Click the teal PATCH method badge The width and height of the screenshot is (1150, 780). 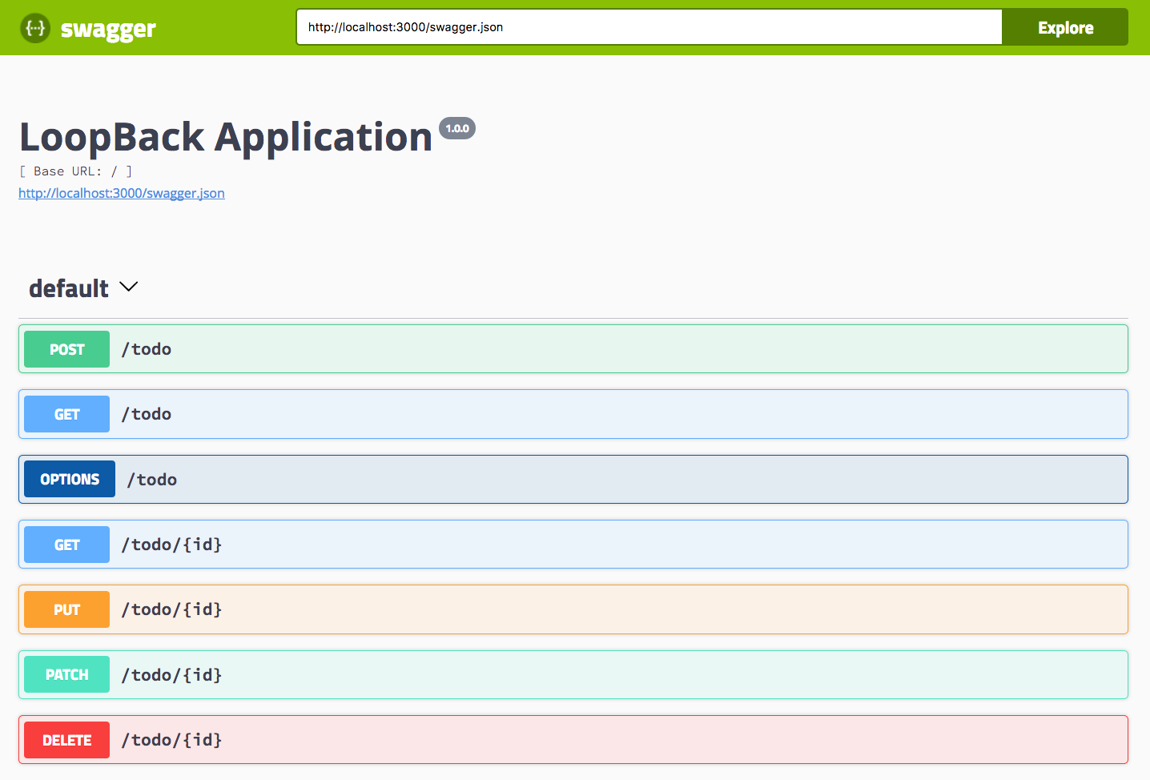point(66,674)
